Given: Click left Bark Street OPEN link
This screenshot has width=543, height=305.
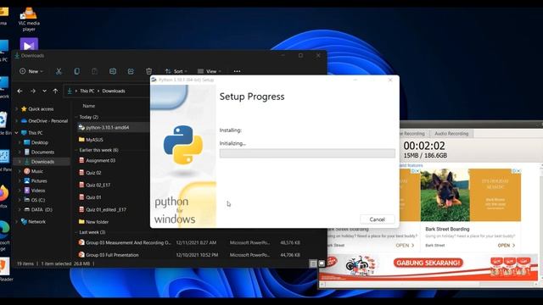Looking at the screenshot, I should 405,245.
